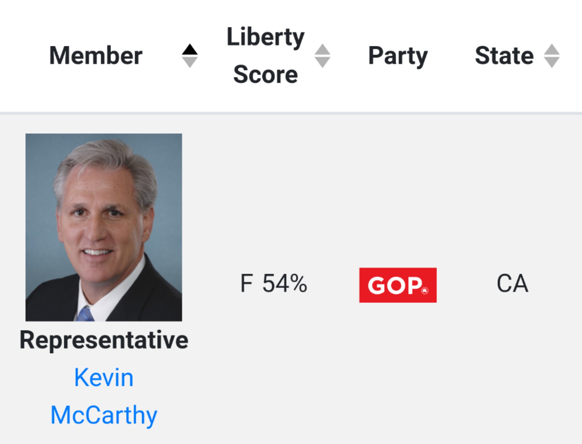This screenshot has height=444, width=582.
Task: Click the Representative title label
Action: pos(104,340)
